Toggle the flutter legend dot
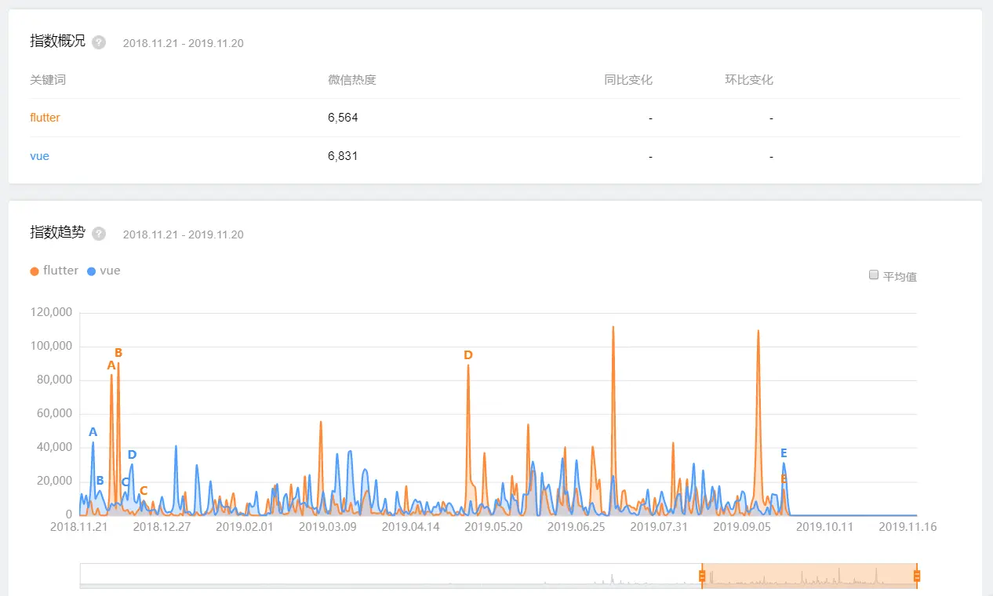The width and height of the screenshot is (993, 596). 34,271
